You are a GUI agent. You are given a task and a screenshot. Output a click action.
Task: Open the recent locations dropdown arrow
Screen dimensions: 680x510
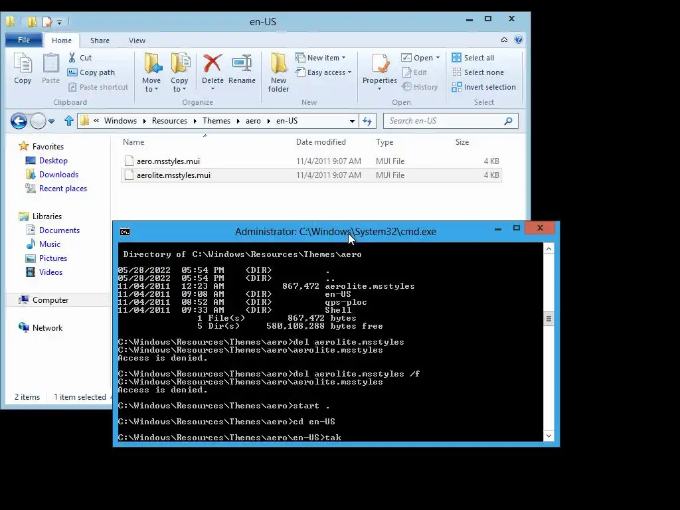52,121
